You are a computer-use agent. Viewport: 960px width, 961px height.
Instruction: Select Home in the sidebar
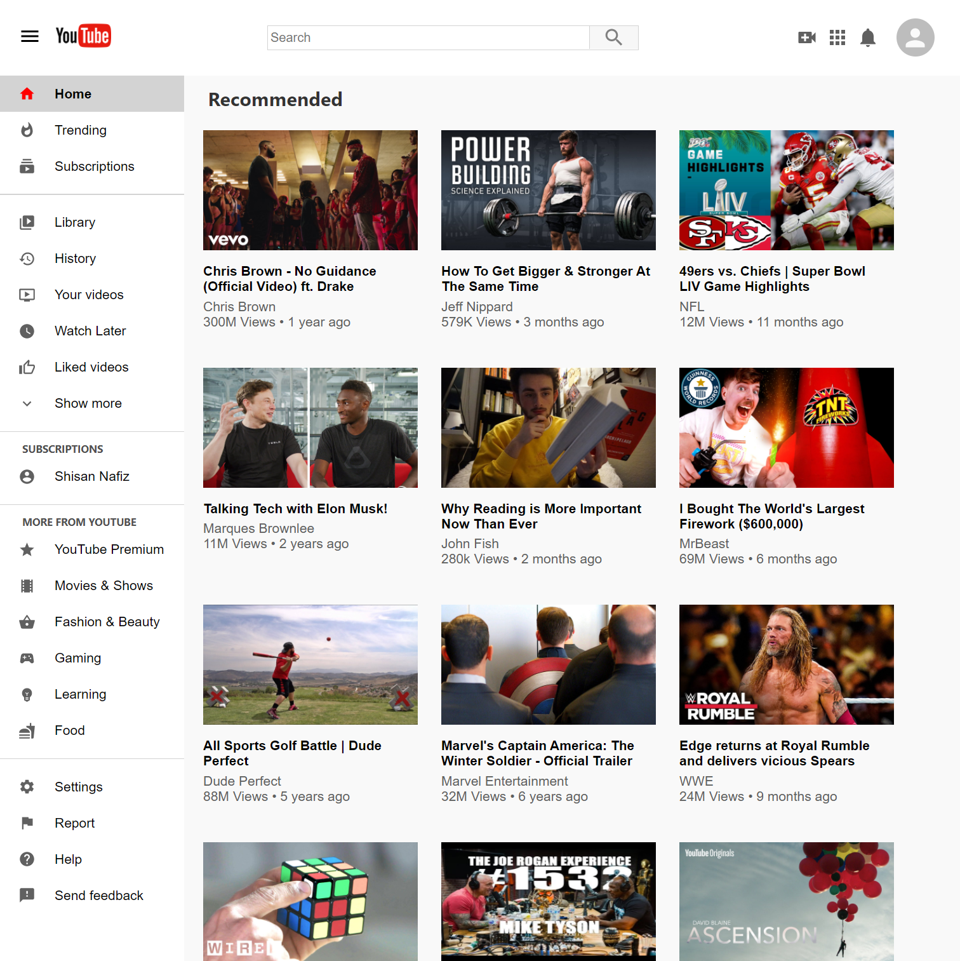73,94
